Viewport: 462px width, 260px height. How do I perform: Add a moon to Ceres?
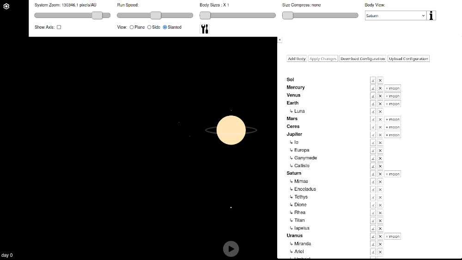pyautogui.click(x=392, y=127)
